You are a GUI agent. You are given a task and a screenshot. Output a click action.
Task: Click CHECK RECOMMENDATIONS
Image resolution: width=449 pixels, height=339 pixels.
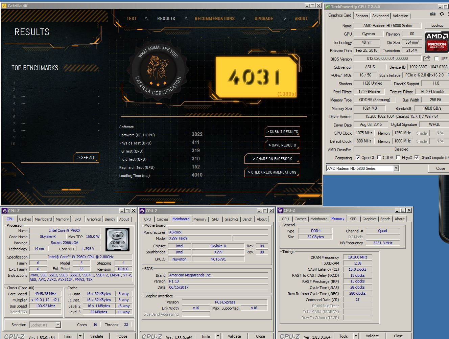(x=272, y=172)
